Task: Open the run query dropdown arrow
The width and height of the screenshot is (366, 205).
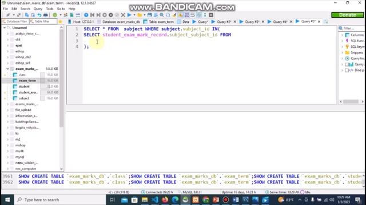Action: [x=134, y=15]
